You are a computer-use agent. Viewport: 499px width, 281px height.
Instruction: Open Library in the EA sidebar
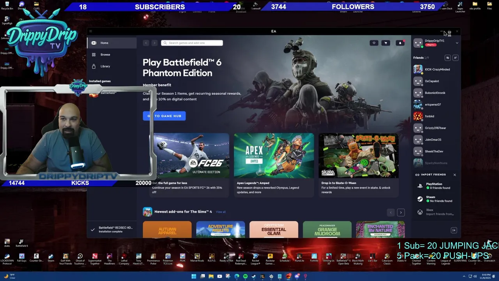pos(112,66)
